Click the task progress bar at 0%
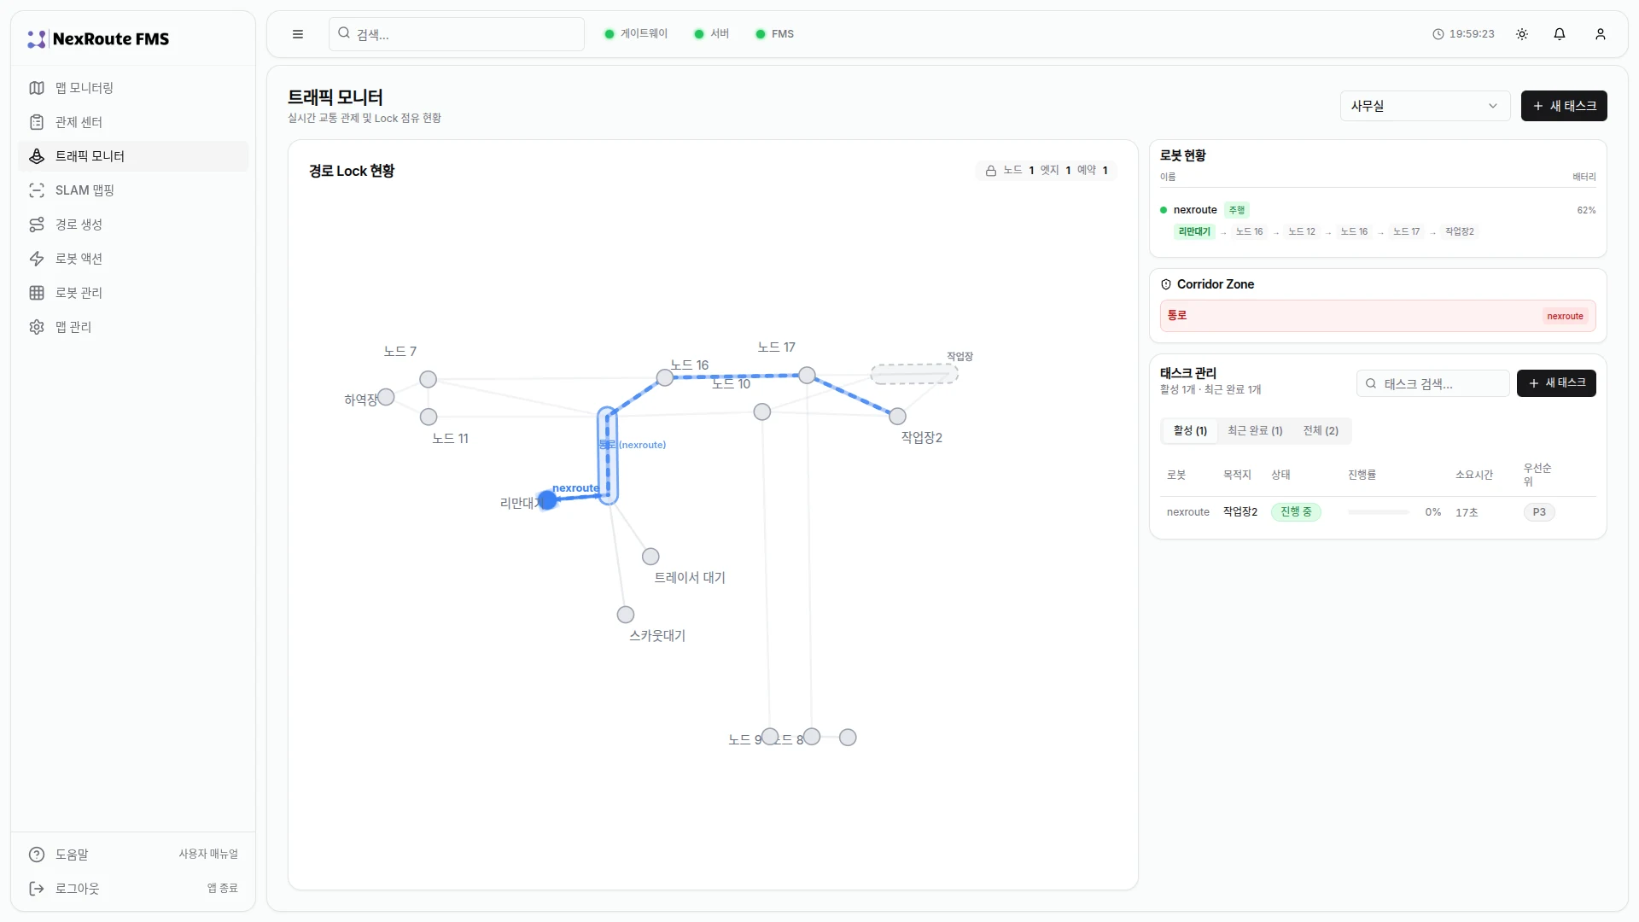Image resolution: width=1639 pixels, height=922 pixels. coord(1379,512)
